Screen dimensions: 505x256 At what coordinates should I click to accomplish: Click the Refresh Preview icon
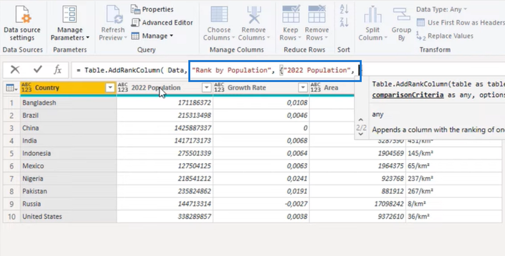point(114,15)
